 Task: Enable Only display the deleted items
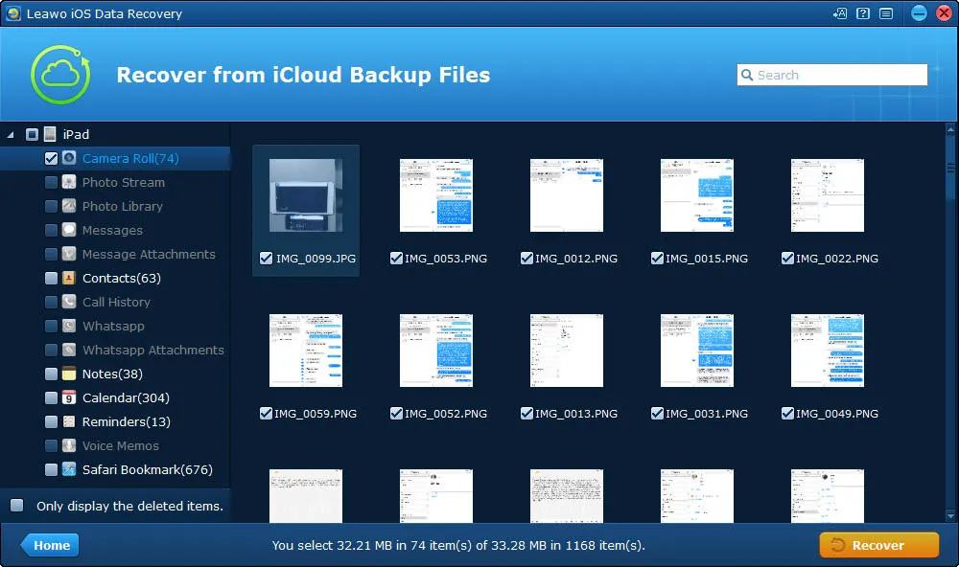tap(17, 506)
